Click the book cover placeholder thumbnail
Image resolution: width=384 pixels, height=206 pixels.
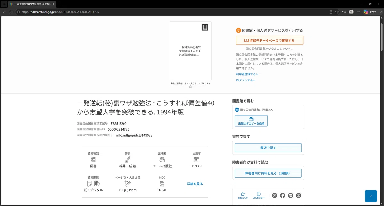[x=190, y=51]
